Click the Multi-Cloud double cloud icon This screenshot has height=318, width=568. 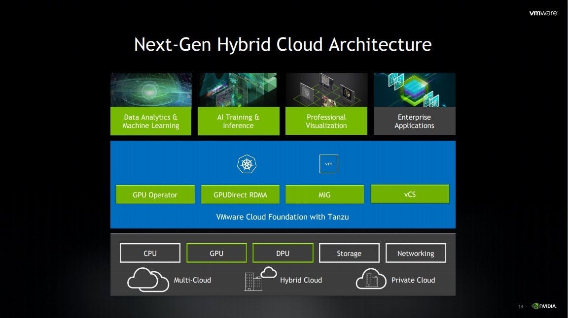[x=148, y=279]
